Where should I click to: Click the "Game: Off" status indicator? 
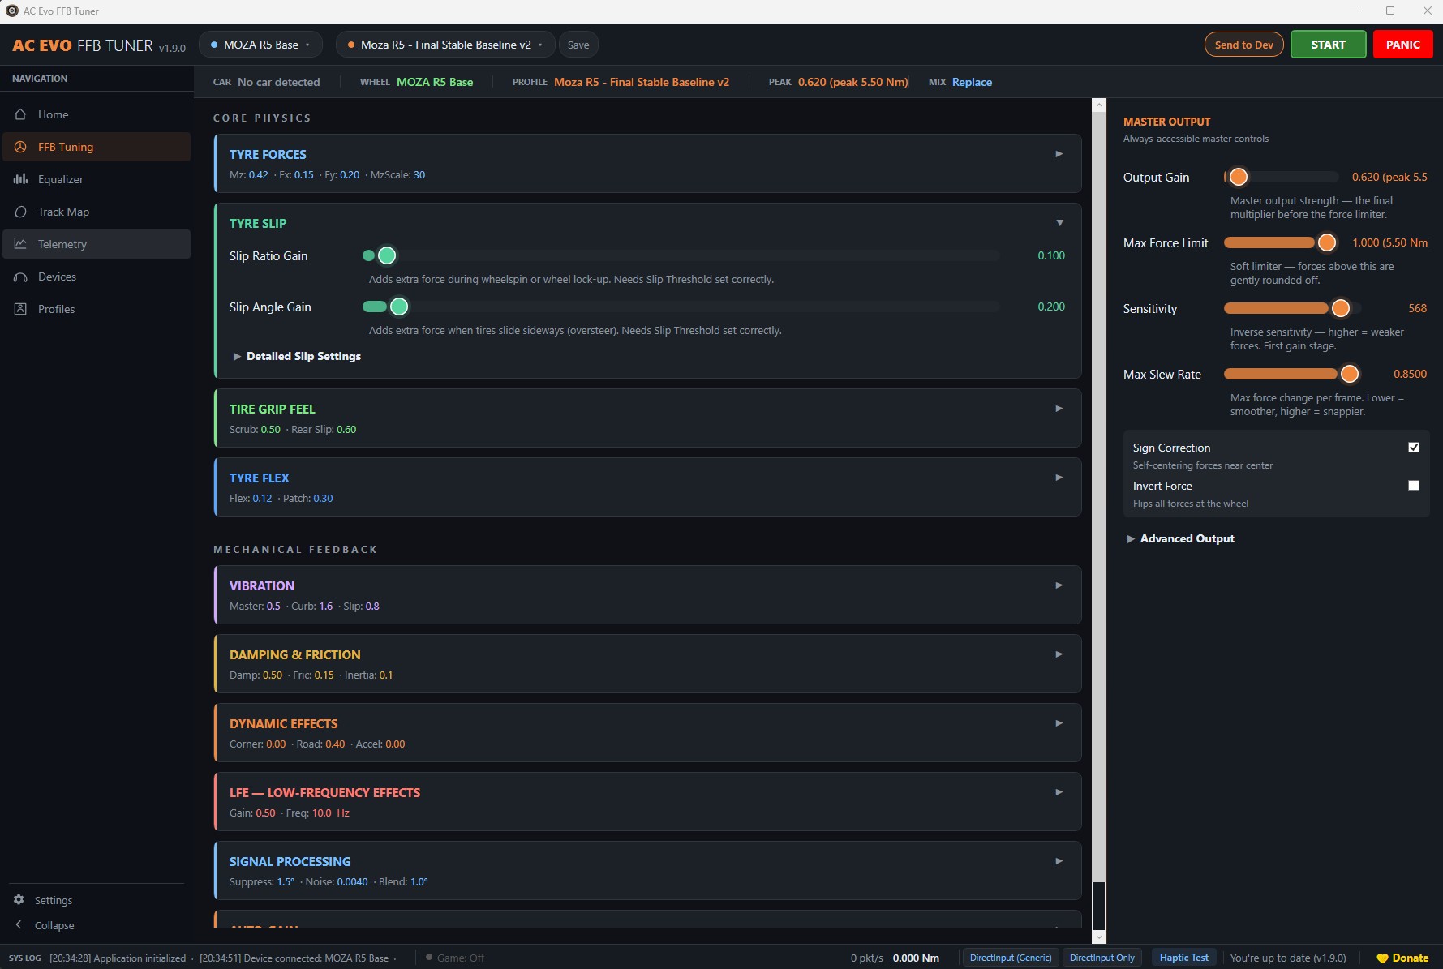(x=455, y=958)
